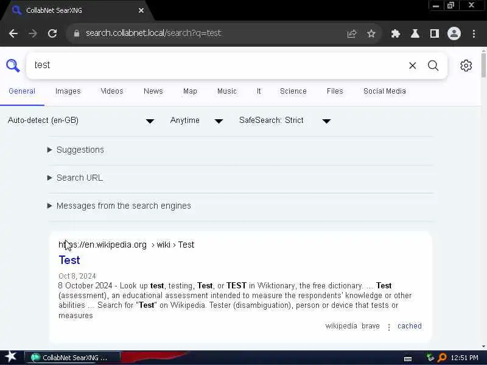Switch to the Map tab

[x=190, y=91]
